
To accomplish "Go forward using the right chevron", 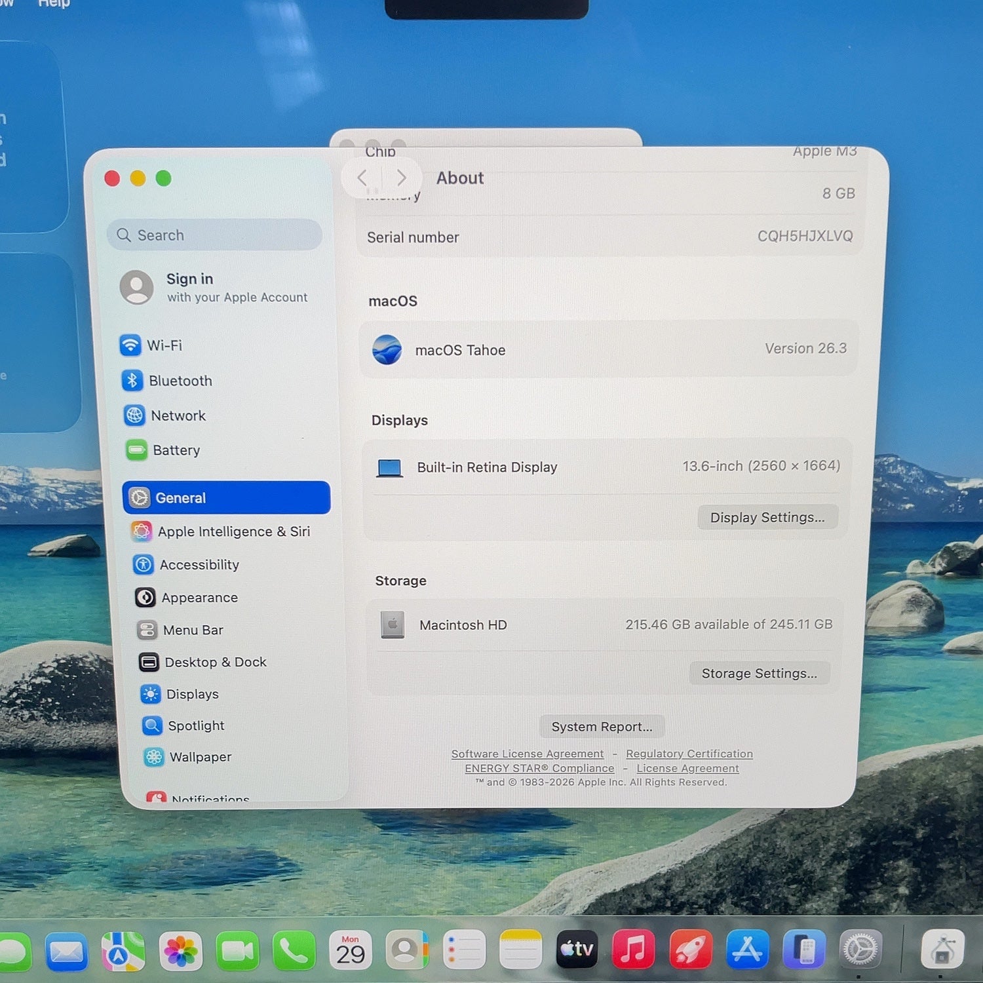I will click(x=401, y=178).
